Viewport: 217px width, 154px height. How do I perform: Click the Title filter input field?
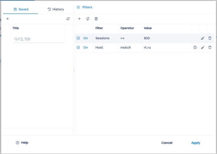[x=39, y=39]
